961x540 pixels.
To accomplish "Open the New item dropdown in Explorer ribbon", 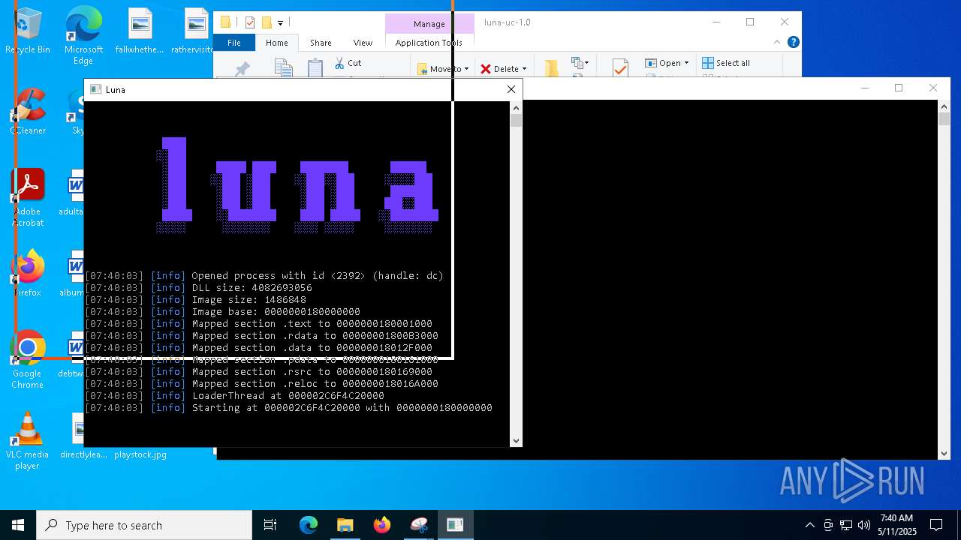I will 580,63.
